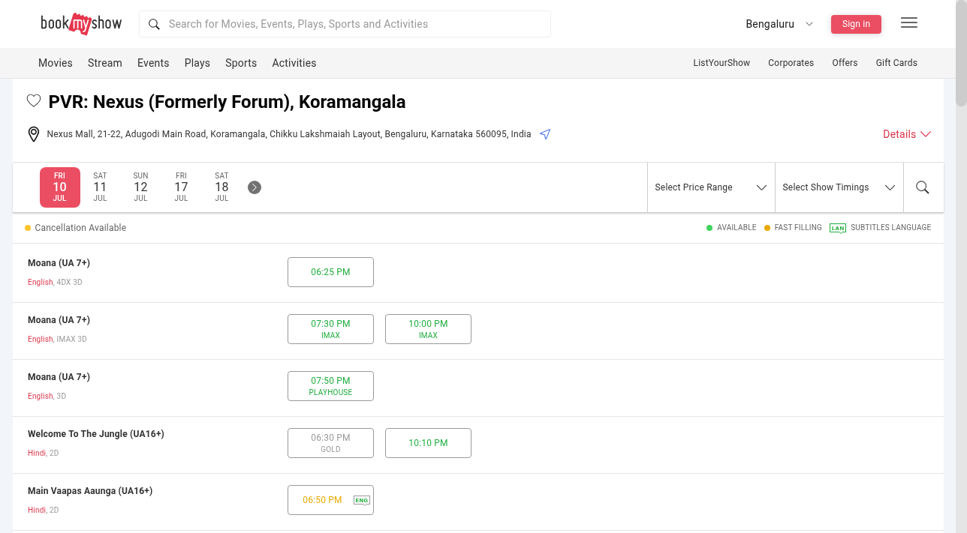The image size is (967, 533).
Task: Click the FAST FILLING legend label
Action: tap(798, 228)
